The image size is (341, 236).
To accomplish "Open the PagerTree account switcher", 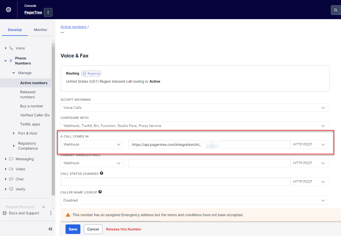I will point(48,12).
